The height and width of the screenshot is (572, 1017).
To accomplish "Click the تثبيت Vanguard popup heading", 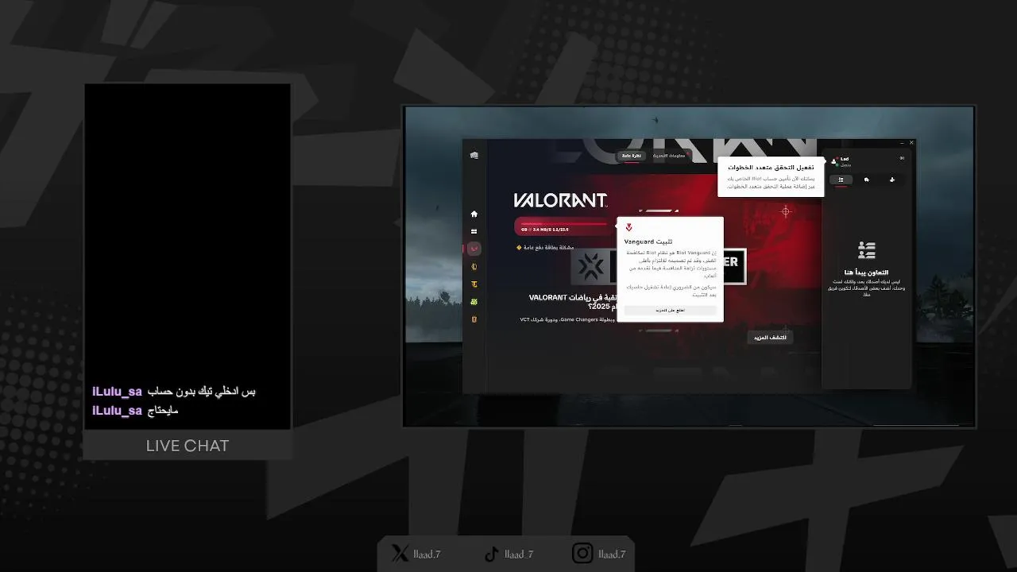I will pos(648,242).
